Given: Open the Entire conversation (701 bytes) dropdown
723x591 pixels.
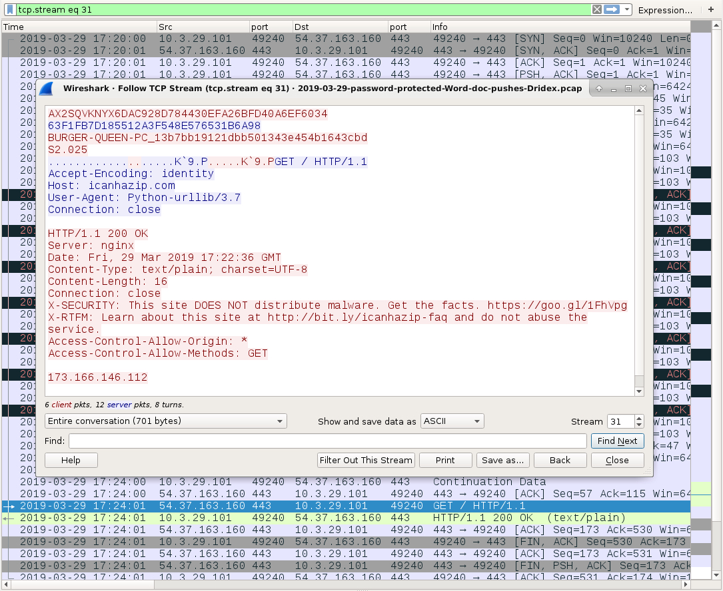Looking at the screenshot, I should [165, 421].
